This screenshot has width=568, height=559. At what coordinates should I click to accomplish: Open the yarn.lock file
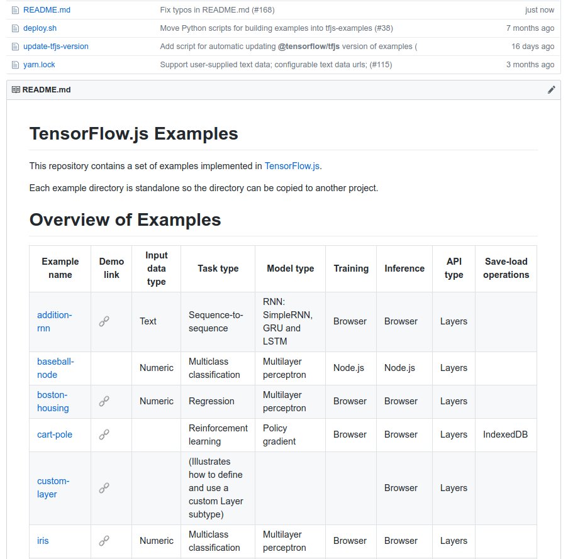[x=39, y=65]
